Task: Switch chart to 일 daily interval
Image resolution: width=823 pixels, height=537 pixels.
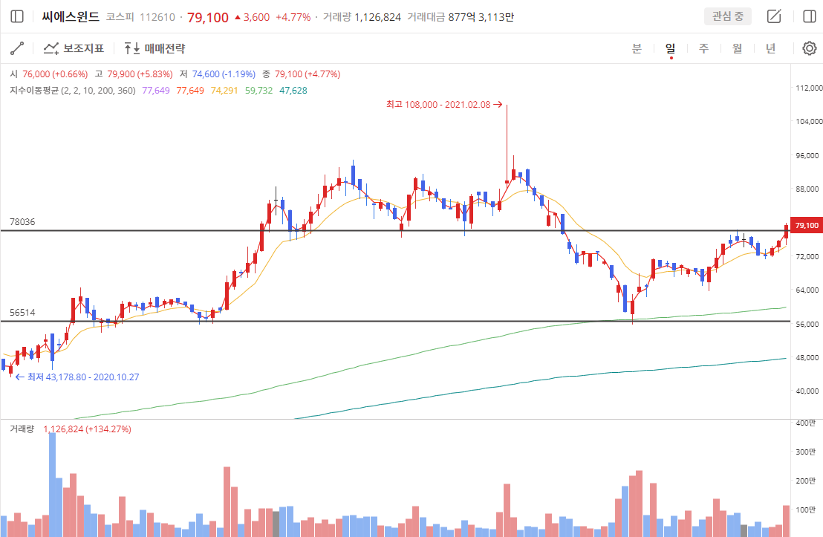Action: pyautogui.click(x=670, y=48)
